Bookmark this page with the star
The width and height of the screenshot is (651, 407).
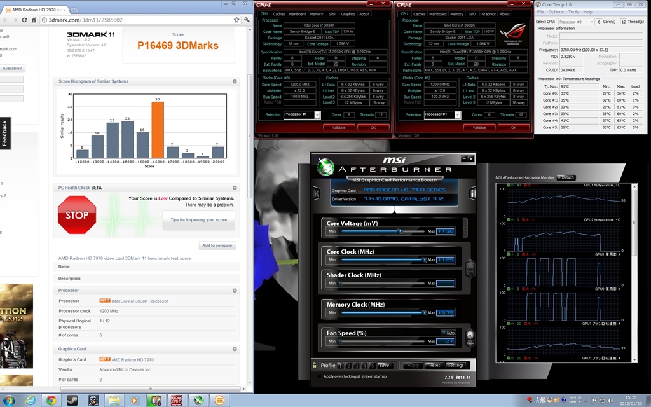pyautogui.click(x=236, y=20)
